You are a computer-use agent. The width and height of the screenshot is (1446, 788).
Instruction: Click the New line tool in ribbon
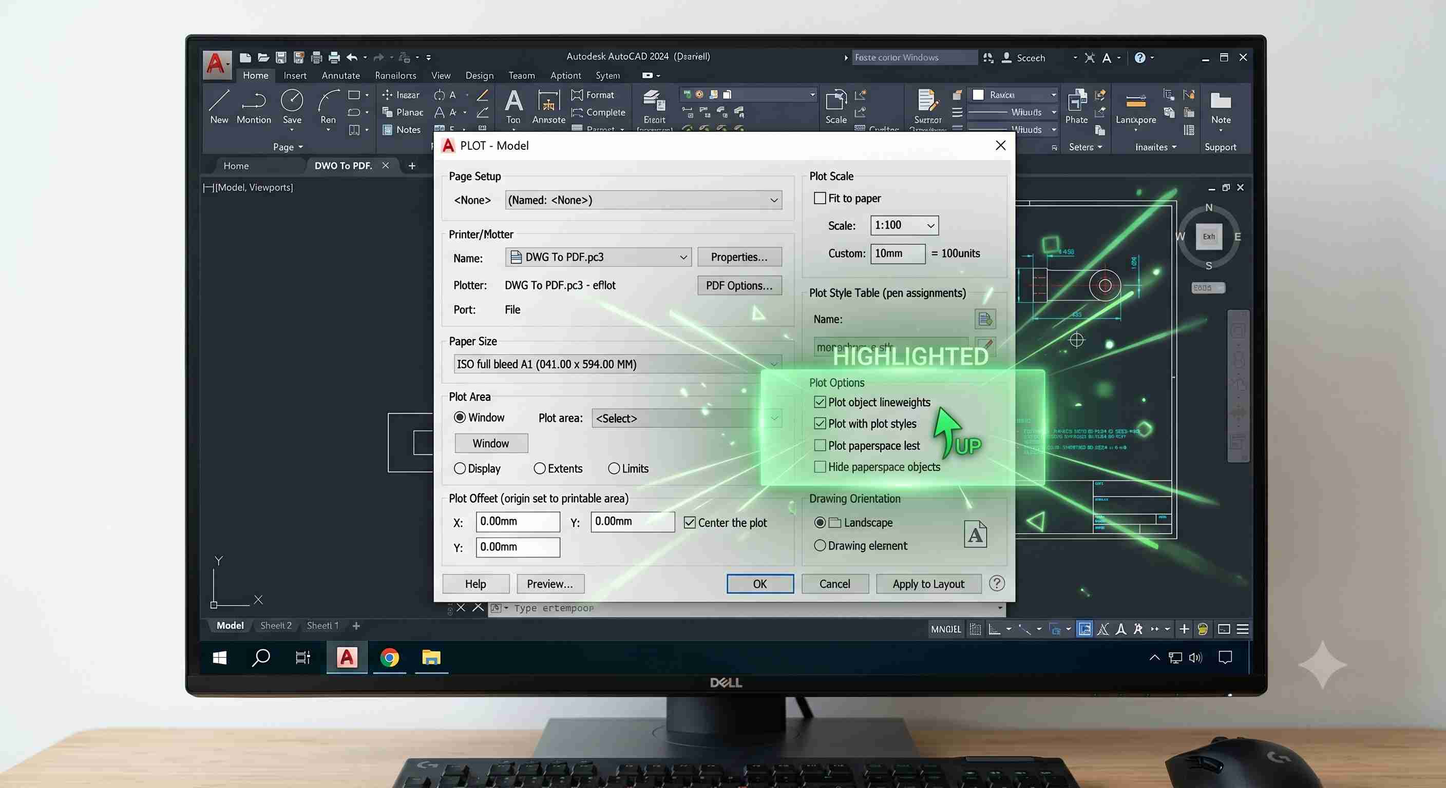pyautogui.click(x=219, y=107)
